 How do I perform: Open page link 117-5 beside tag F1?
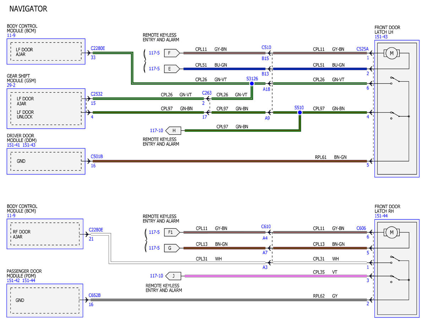(154, 232)
